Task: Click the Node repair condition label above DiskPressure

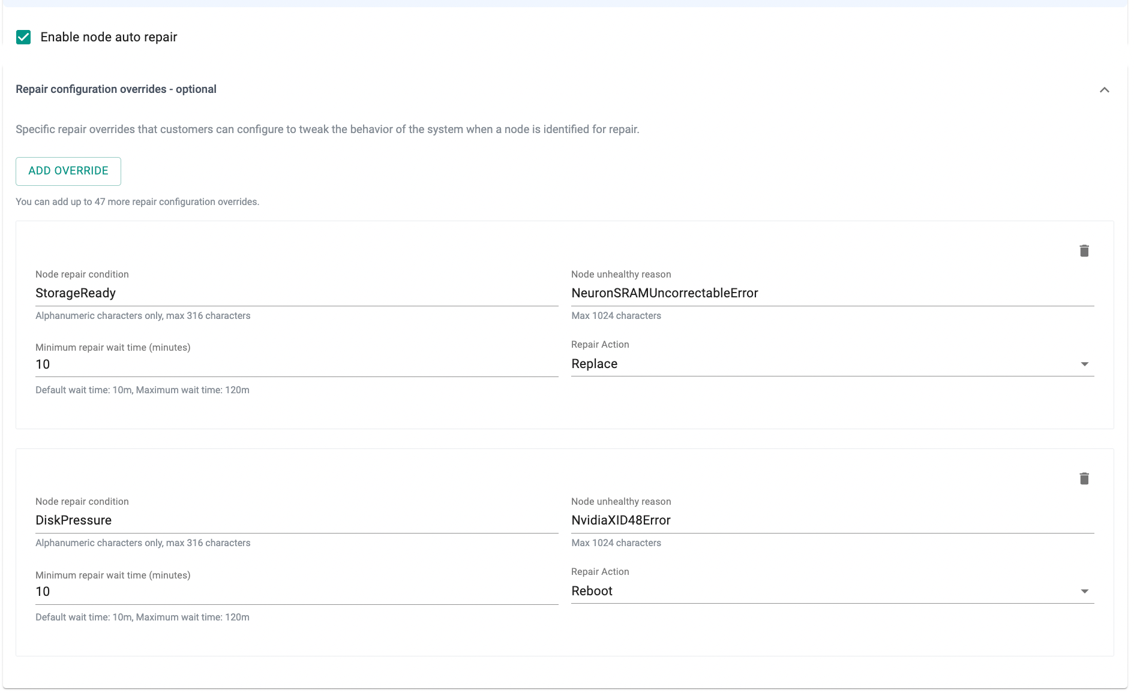Action: point(82,502)
